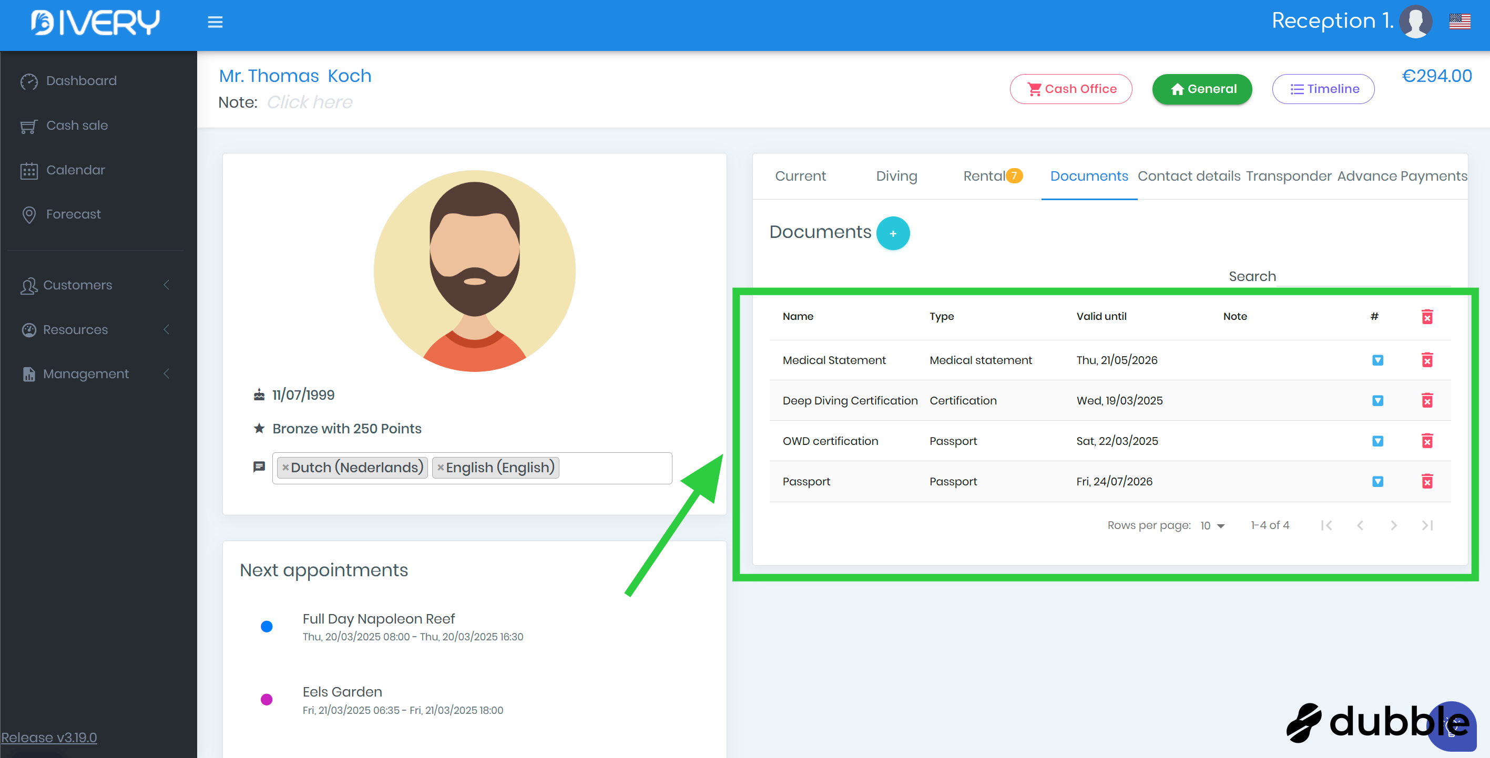Click the hamburger menu icon
Viewport: 1490px width, 758px height.
click(x=215, y=22)
